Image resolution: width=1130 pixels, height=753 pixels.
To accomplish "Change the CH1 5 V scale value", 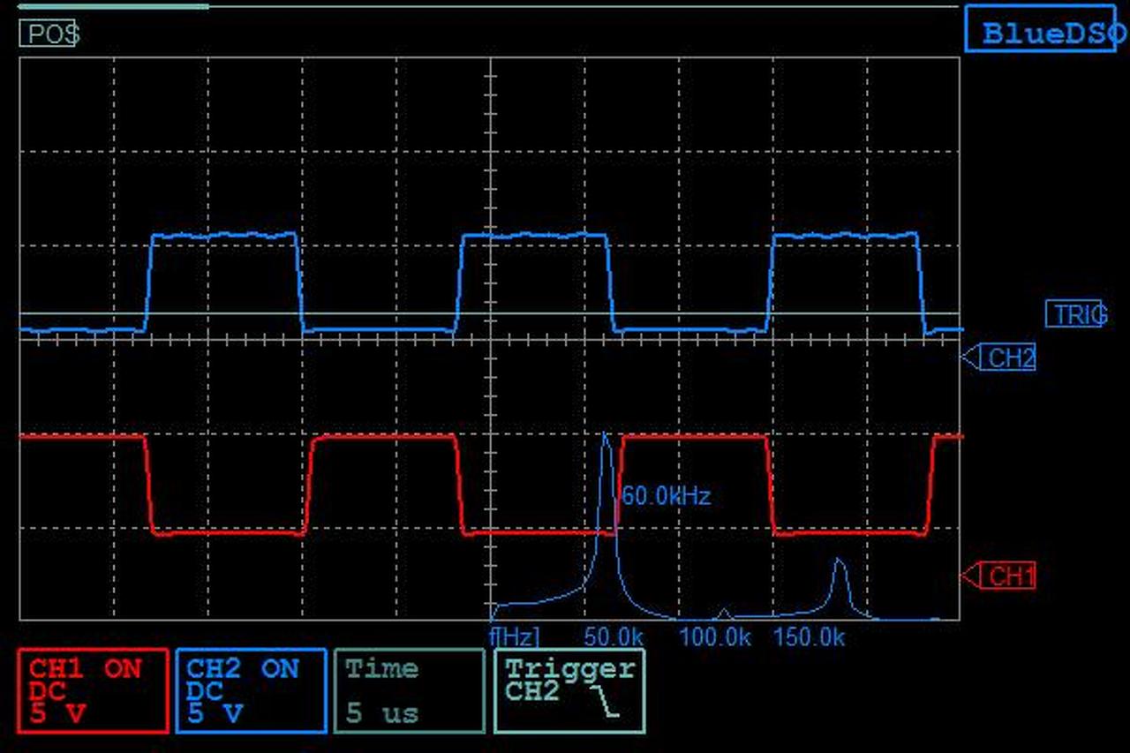I will (x=58, y=714).
